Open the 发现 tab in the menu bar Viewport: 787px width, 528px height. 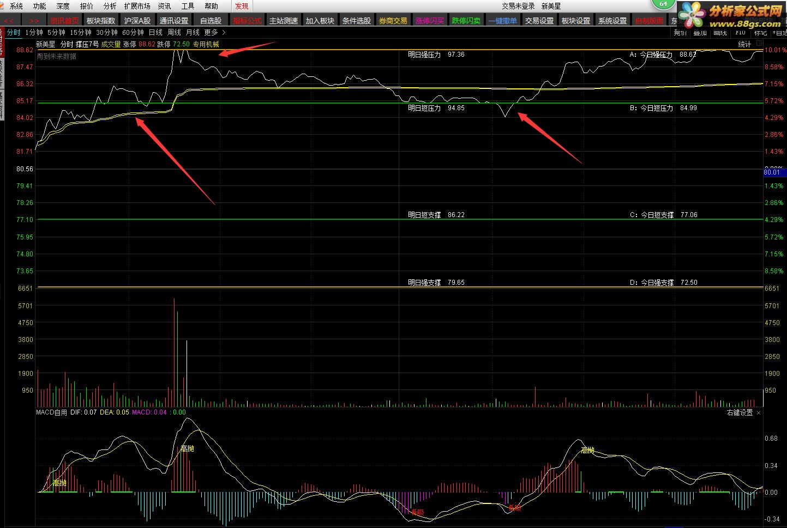click(x=242, y=6)
